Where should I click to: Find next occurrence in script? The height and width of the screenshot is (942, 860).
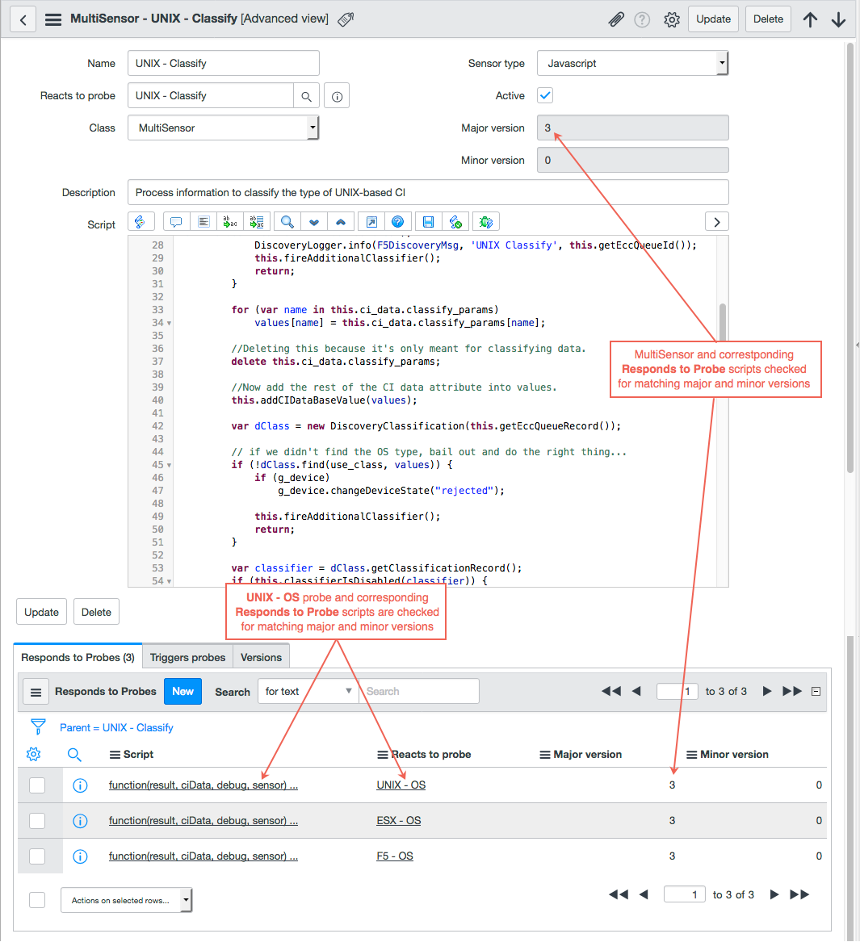[313, 222]
